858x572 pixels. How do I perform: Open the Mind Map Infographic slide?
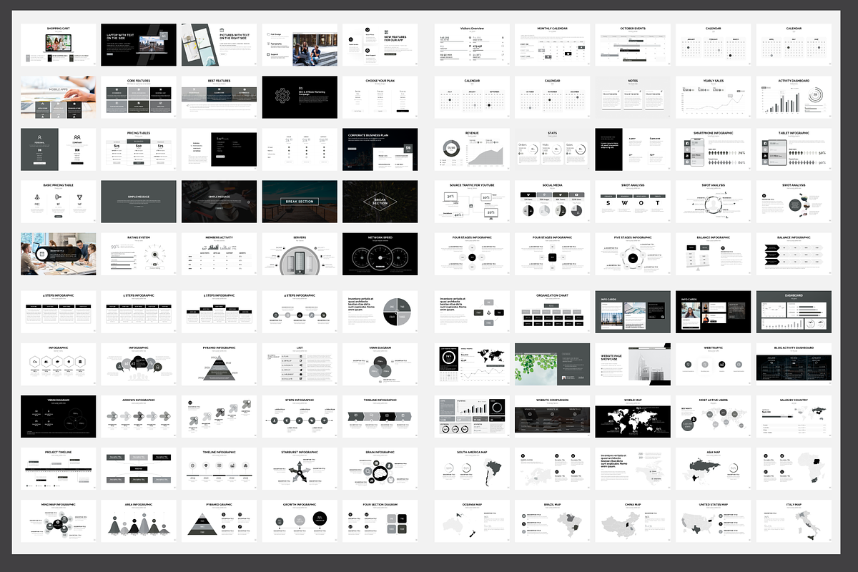click(x=59, y=521)
